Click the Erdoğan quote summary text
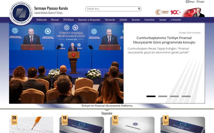Image resolution: width=214 pixels, height=133 pixels. coord(158,51)
